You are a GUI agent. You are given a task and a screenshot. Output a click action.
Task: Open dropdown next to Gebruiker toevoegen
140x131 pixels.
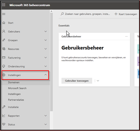point(98,81)
